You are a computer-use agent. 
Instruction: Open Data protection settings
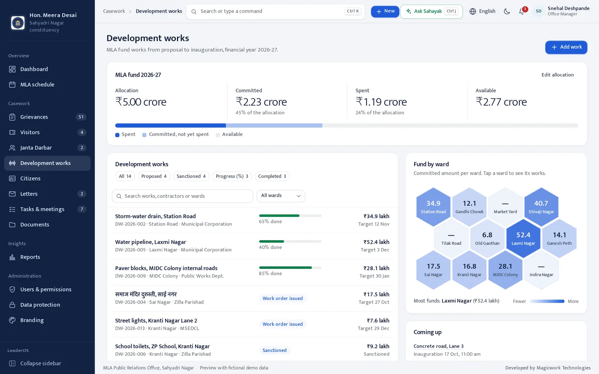[x=47, y=305]
